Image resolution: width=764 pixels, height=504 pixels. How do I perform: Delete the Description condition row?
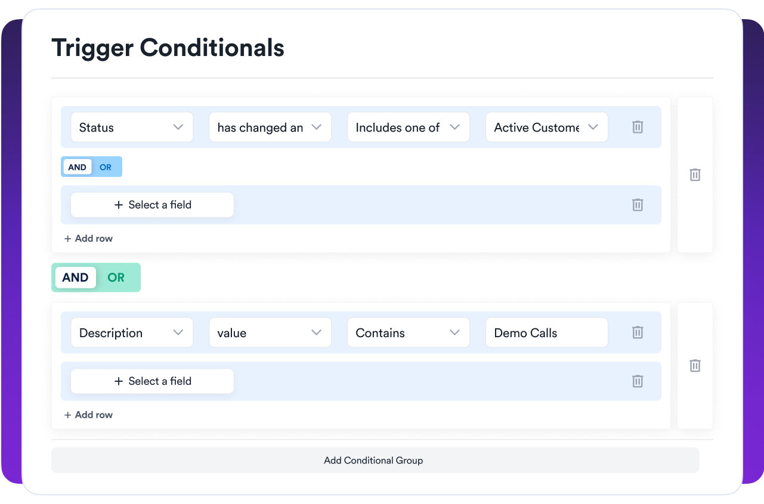tap(638, 332)
